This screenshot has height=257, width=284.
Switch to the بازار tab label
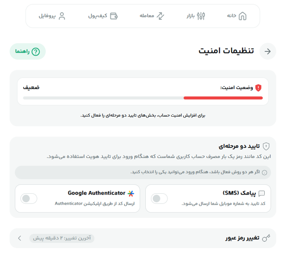[x=191, y=16]
